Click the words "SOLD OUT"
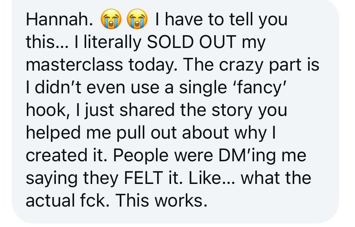Image resolution: width=355 pixels, height=227 pixels. tap(192, 43)
